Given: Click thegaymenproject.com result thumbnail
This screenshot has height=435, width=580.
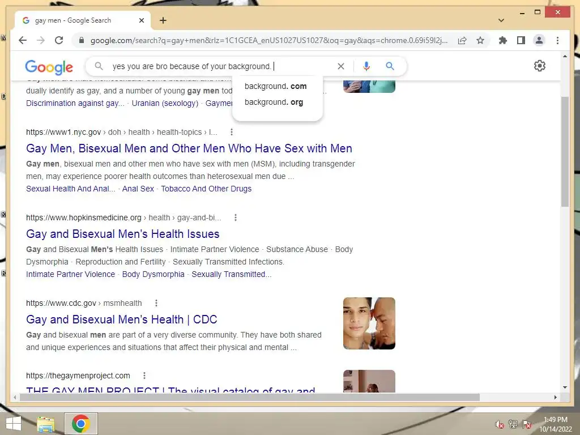Looking at the screenshot, I should (x=369, y=381).
